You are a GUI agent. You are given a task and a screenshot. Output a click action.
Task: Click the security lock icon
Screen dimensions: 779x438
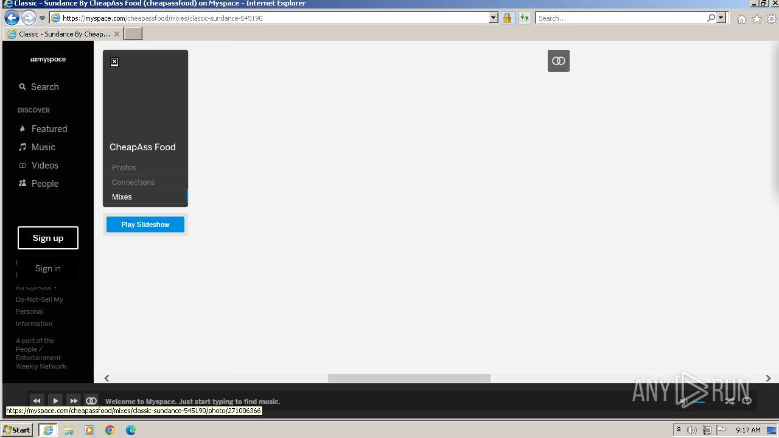tap(507, 18)
